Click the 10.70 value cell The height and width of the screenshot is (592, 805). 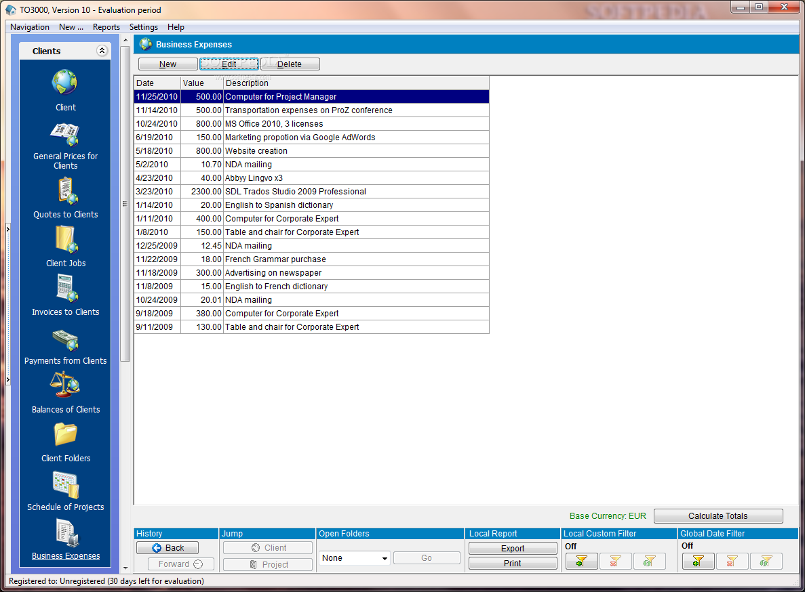point(202,165)
